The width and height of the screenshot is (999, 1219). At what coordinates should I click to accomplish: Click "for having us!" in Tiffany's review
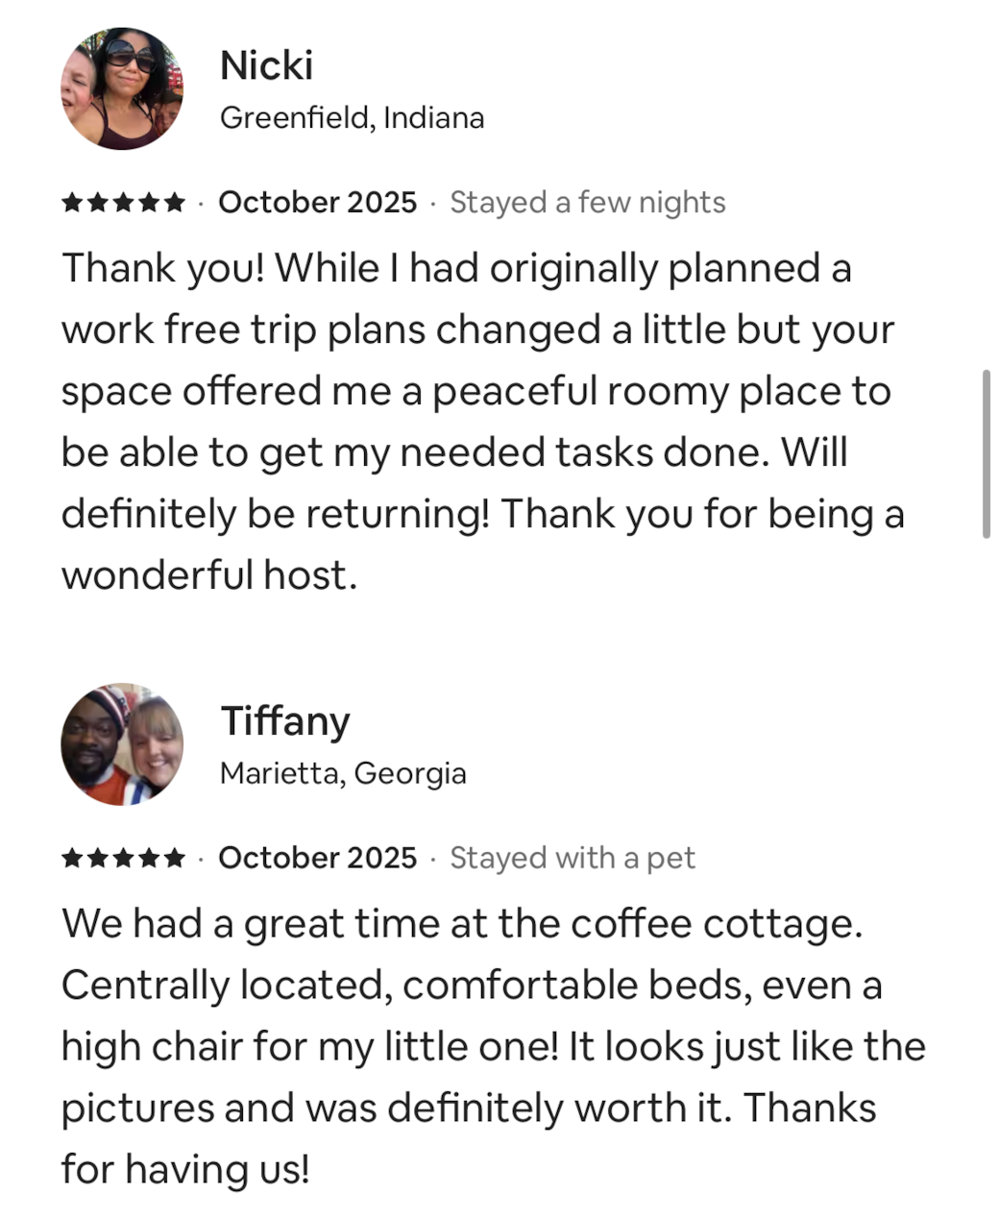click(185, 1169)
